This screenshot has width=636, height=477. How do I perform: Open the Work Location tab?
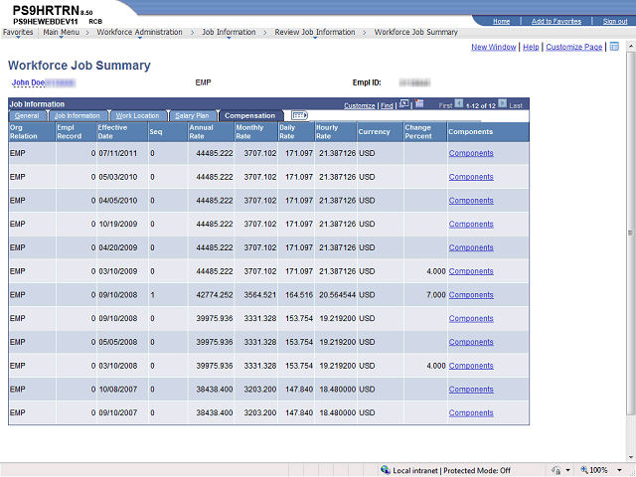click(136, 116)
